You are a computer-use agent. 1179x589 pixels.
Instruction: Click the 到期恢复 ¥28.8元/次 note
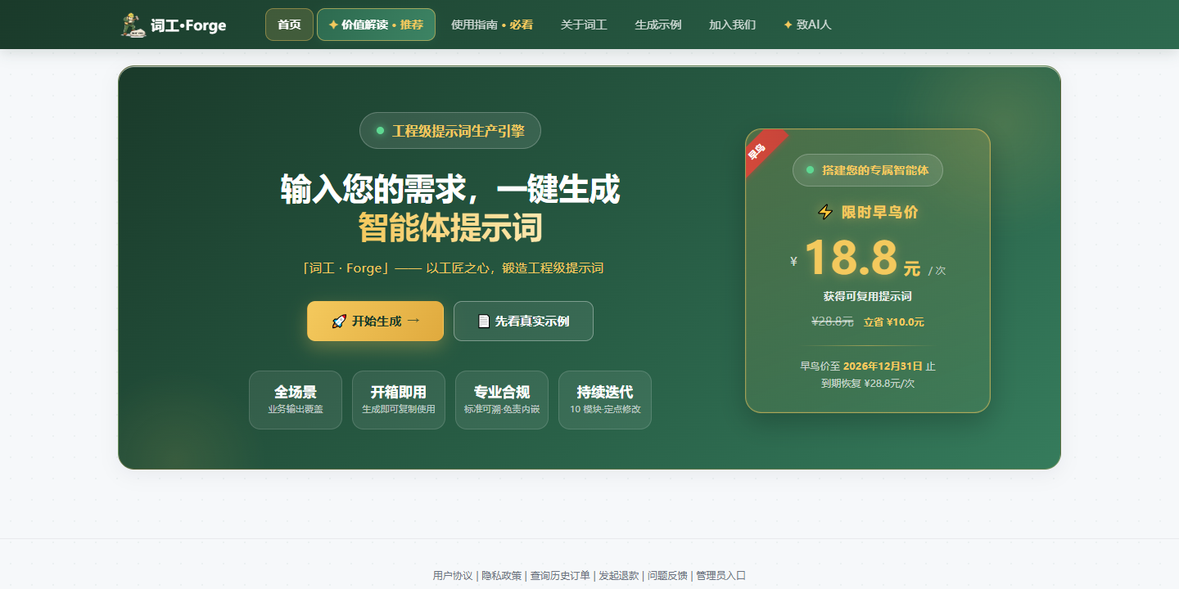(x=868, y=383)
